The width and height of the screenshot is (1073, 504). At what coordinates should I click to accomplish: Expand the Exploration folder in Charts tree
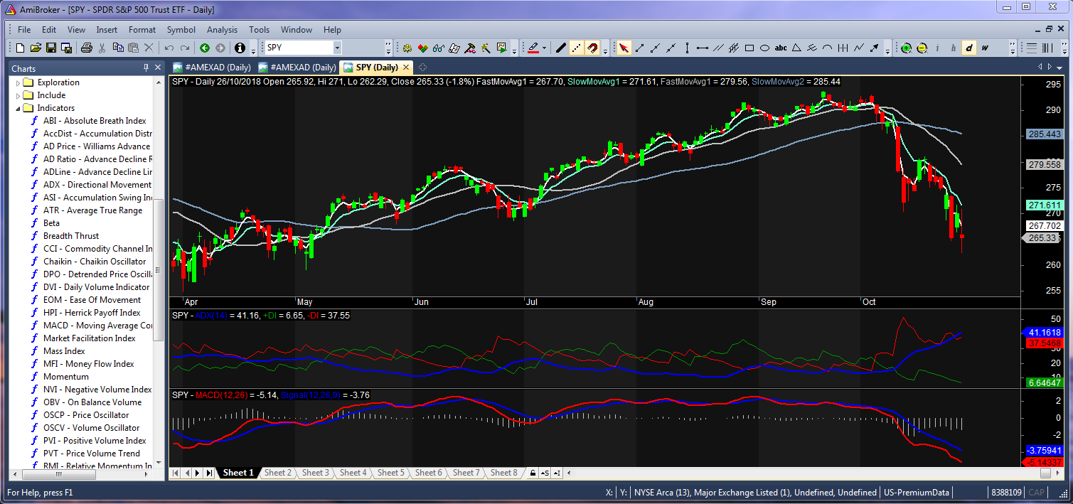point(18,82)
